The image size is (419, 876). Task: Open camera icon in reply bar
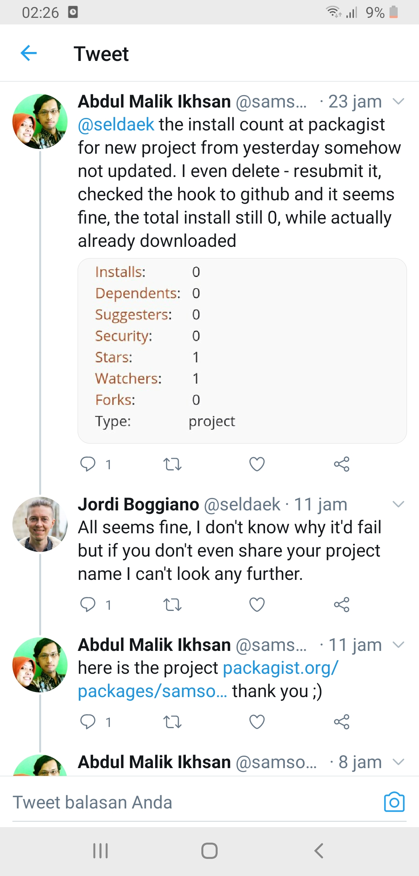click(394, 802)
